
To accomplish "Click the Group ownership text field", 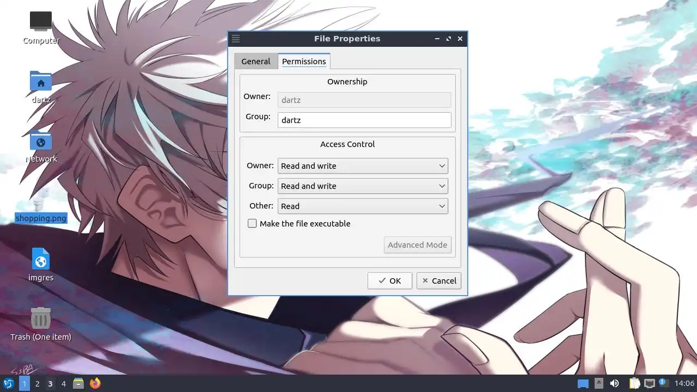I will coord(364,120).
